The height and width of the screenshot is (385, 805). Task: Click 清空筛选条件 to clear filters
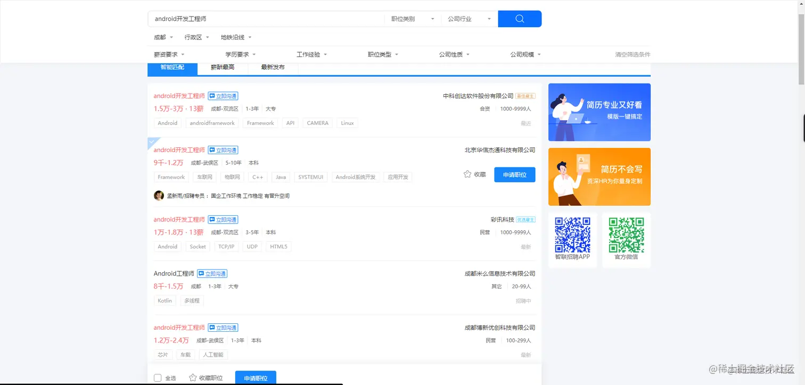tap(632, 54)
